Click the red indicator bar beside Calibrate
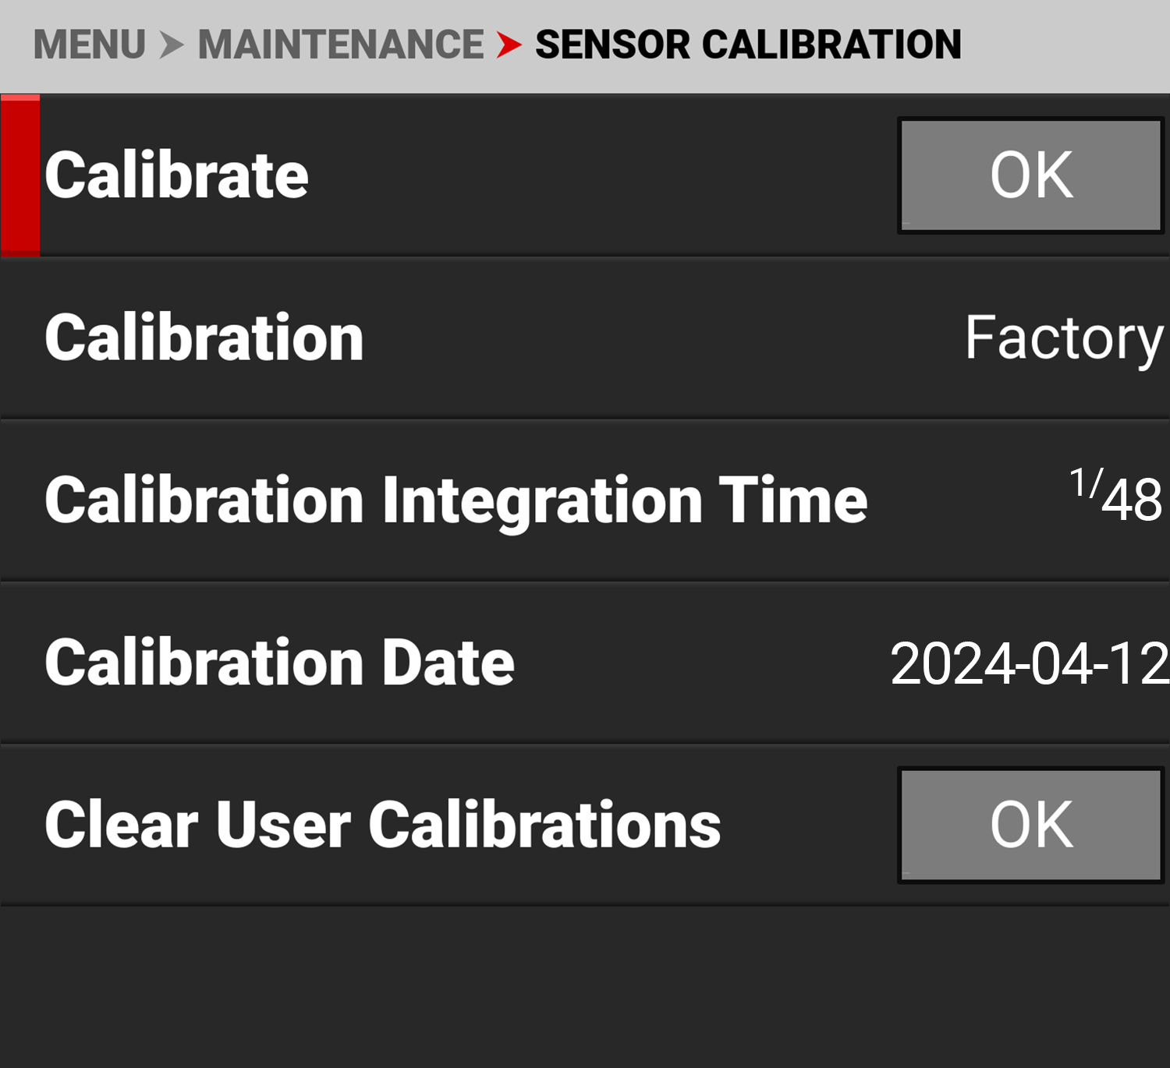 (x=19, y=173)
